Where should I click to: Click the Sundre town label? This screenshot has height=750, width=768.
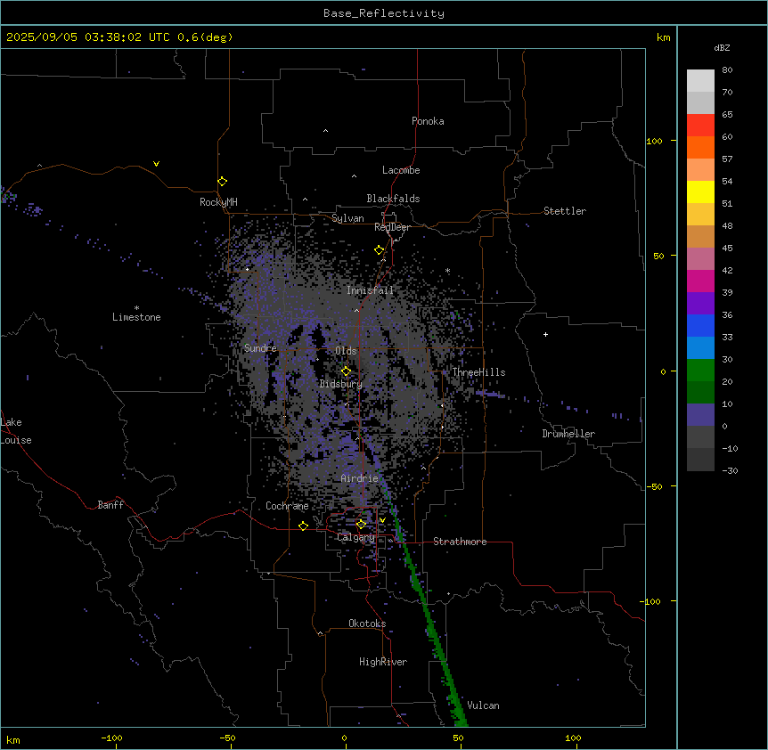[260, 348]
